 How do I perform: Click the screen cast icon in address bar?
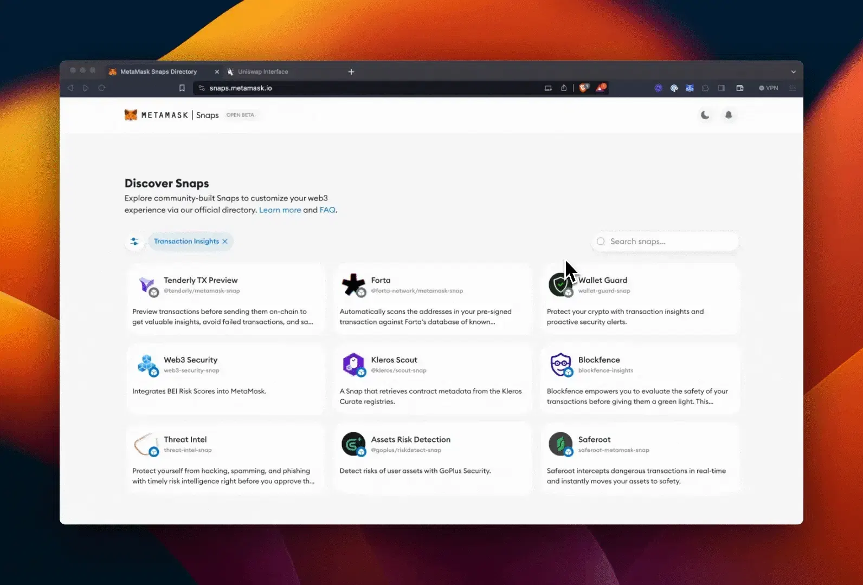tap(548, 88)
